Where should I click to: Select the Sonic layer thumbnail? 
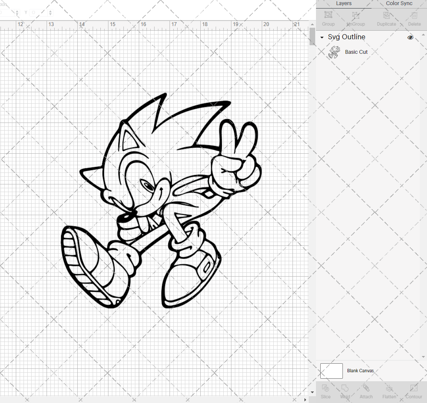(x=334, y=52)
